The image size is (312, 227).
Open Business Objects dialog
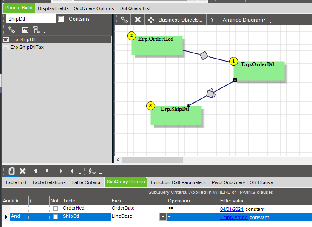click(175, 20)
